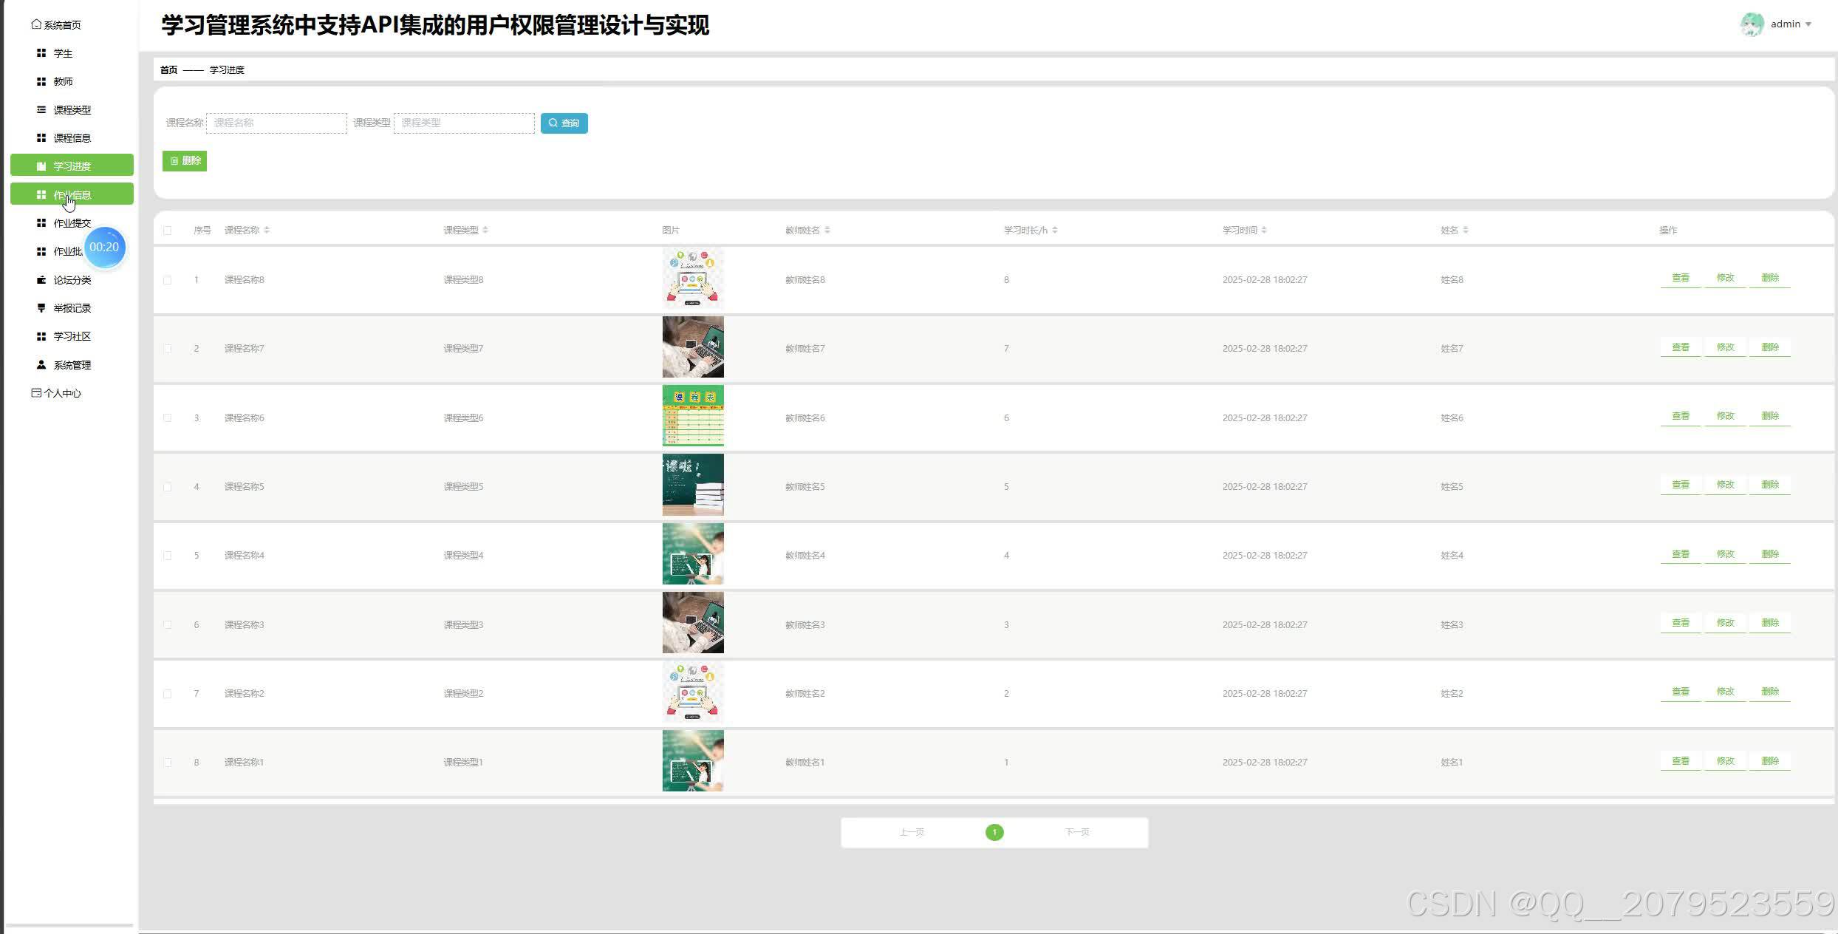
Task: Click the card icon beside 个人中心
Action: [x=36, y=393]
